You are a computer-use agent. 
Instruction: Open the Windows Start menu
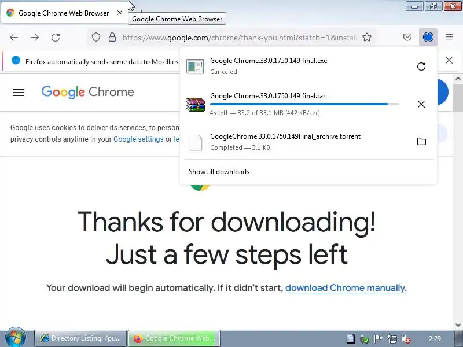[x=15, y=338]
